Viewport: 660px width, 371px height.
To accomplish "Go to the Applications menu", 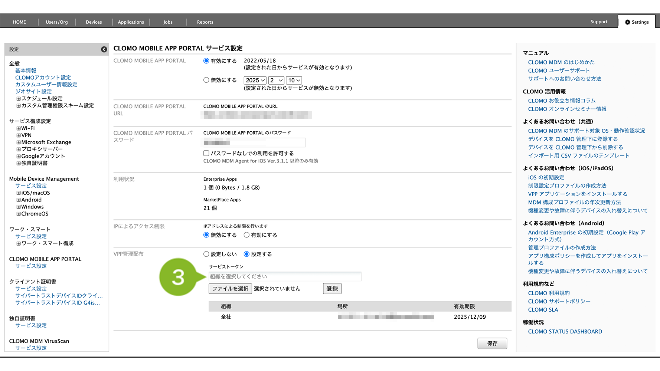I will (x=131, y=22).
